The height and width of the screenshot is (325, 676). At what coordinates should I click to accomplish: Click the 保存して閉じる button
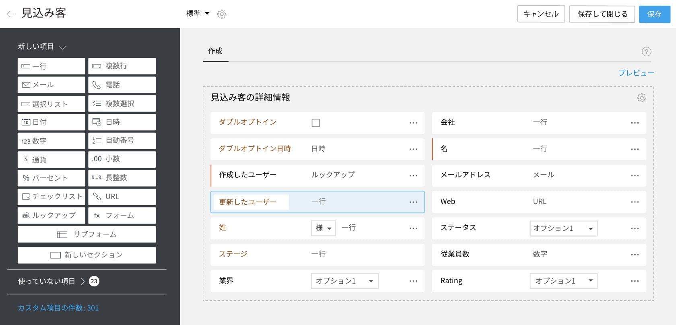[x=602, y=14]
